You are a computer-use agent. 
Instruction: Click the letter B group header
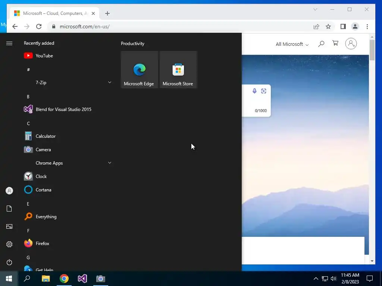point(28,96)
